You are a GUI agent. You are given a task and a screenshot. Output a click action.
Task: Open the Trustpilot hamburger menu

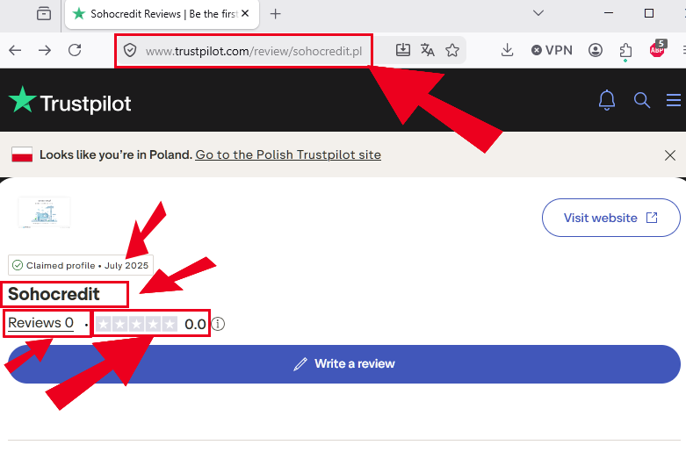coord(674,100)
